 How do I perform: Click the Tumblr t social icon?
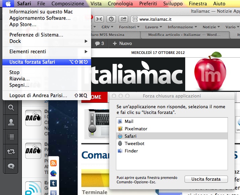[53, 183]
